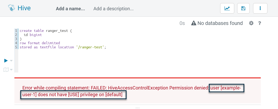
Task: Expand the dropdown arrow beside the map icon
Action: click(11, 70)
